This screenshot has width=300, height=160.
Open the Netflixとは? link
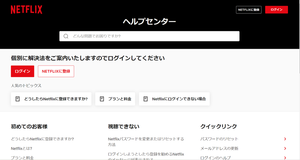[21, 149]
